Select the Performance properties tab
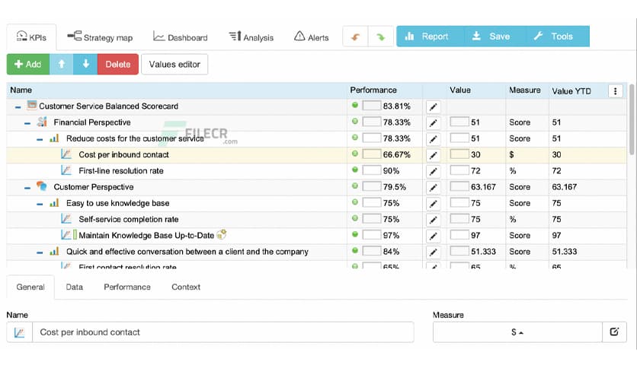Image resolution: width=637 pixels, height=368 pixels. [x=127, y=287]
